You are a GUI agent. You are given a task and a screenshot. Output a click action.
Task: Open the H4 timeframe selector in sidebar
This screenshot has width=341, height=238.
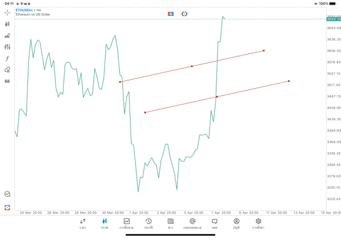7,81
